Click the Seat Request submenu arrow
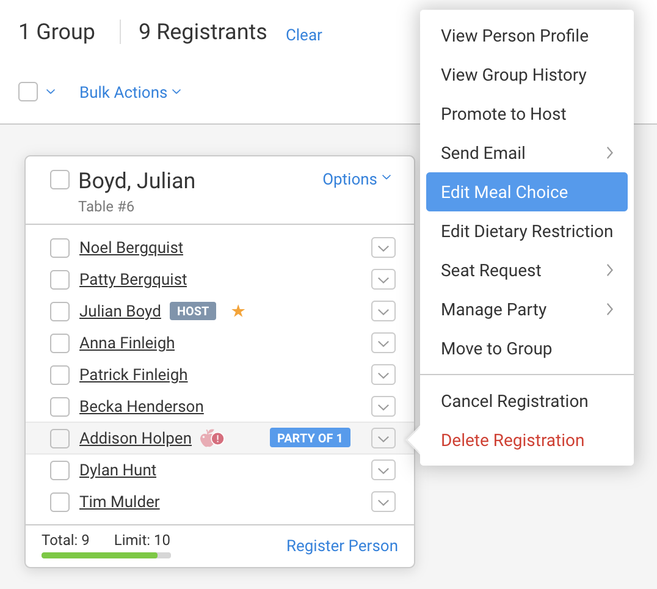 click(x=609, y=271)
